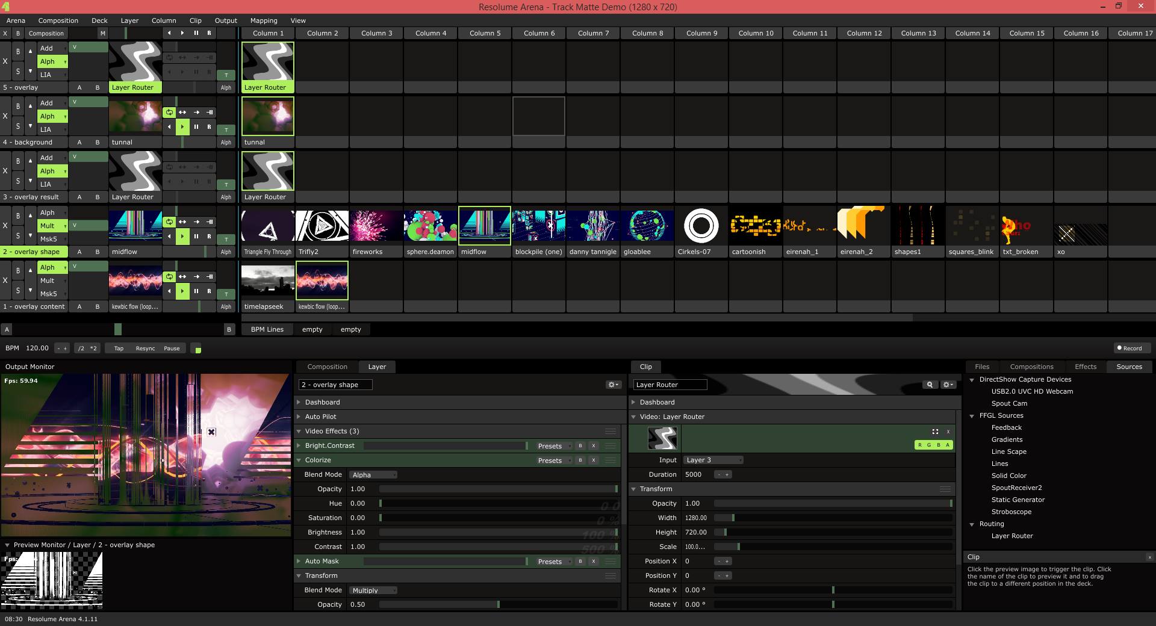Open the Input Layer 3 dropdown
This screenshot has height=626, width=1156.
(713, 460)
